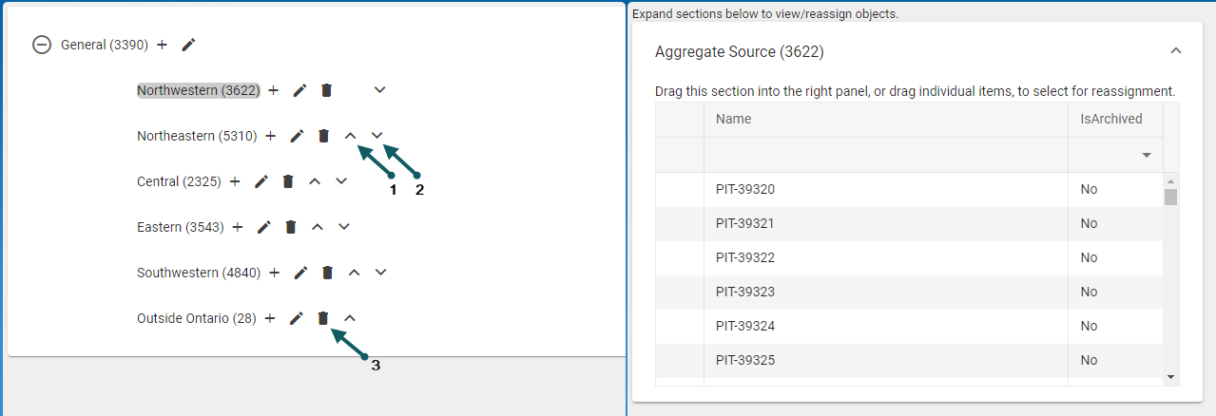Click the Name filter input field
The height and width of the screenshot is (416, 1216).
click(x=885, y=155)
